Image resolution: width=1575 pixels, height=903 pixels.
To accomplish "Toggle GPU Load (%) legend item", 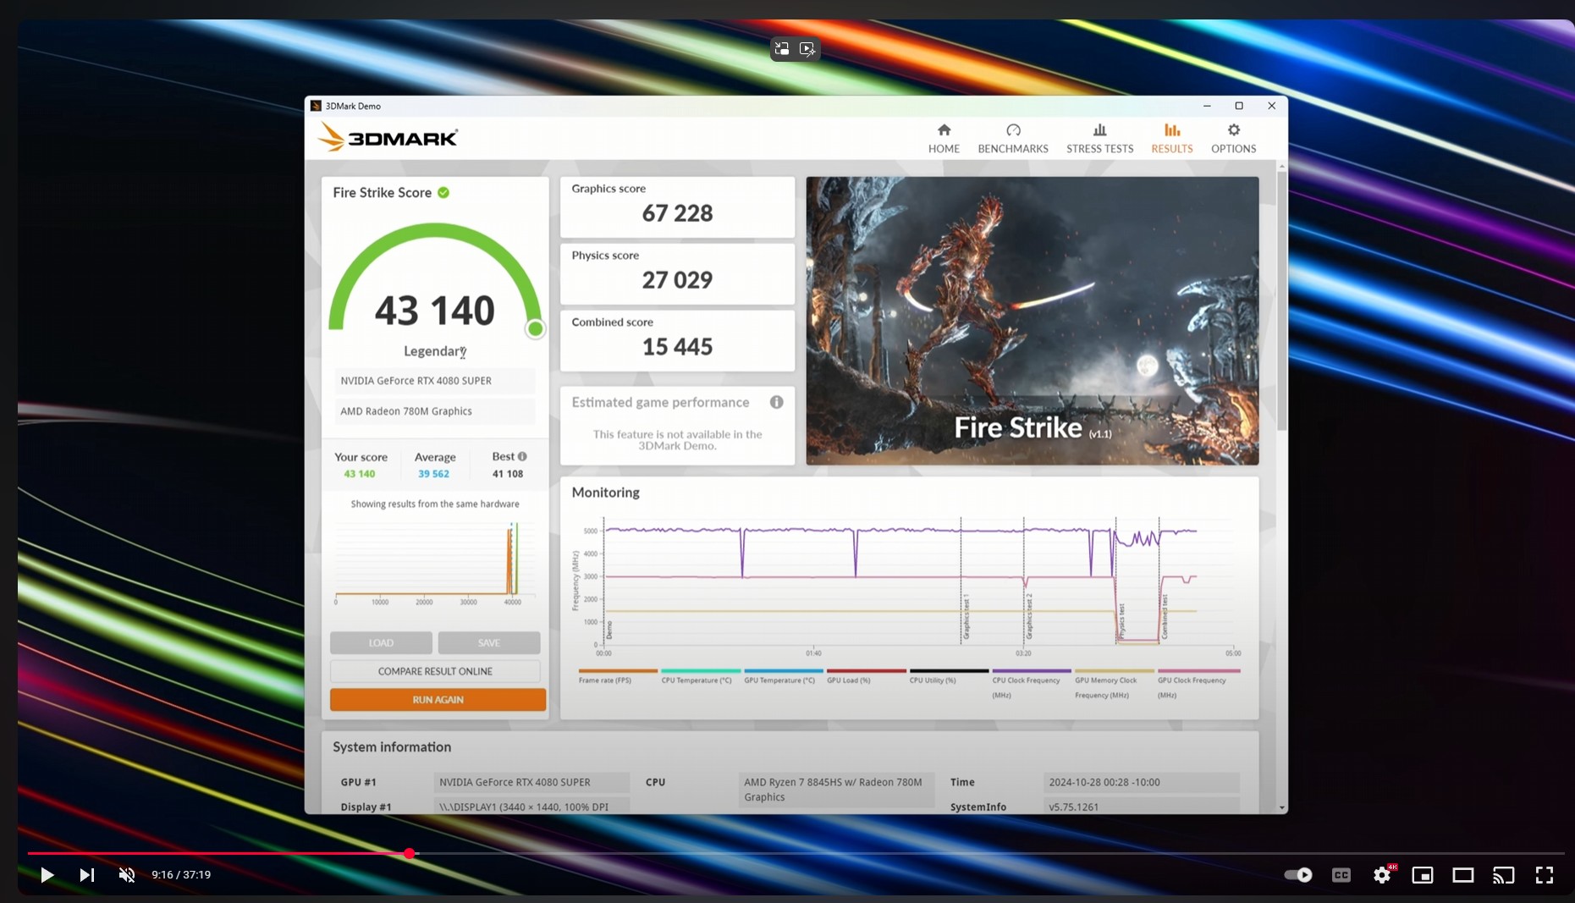I will [x=866, y=677].
